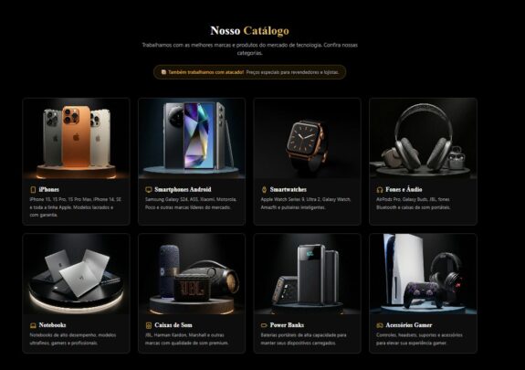525x370 pixels.
Task: Open the PlayStation console product image
Action: point(423,274)
